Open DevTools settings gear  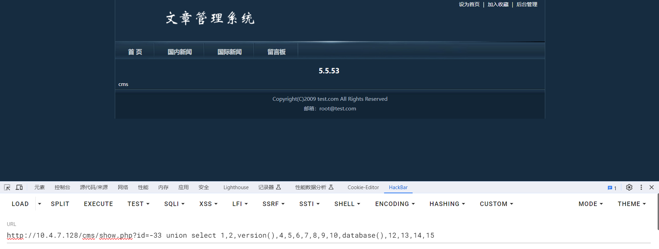pyautogui.click(x=629, y=187)
